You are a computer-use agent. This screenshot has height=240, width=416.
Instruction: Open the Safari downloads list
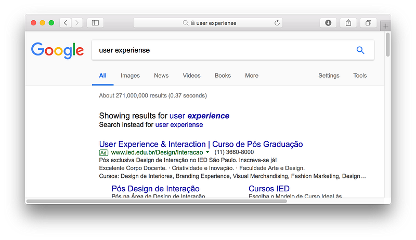[x=328, y=23]
